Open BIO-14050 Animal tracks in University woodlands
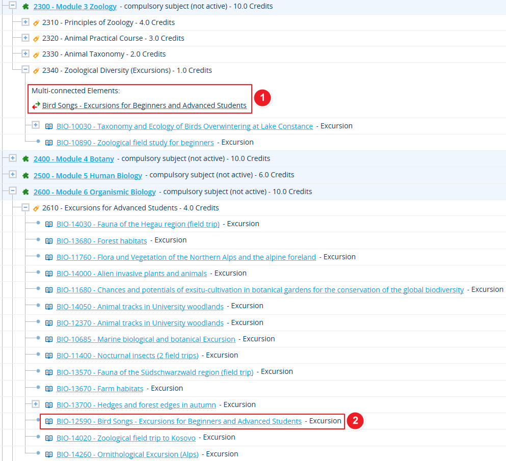 (140, 307)
